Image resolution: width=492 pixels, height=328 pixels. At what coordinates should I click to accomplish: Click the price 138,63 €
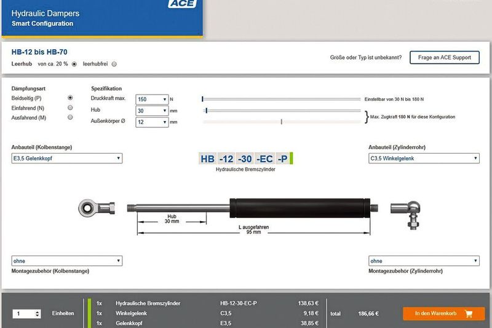(x=308, y=303)
